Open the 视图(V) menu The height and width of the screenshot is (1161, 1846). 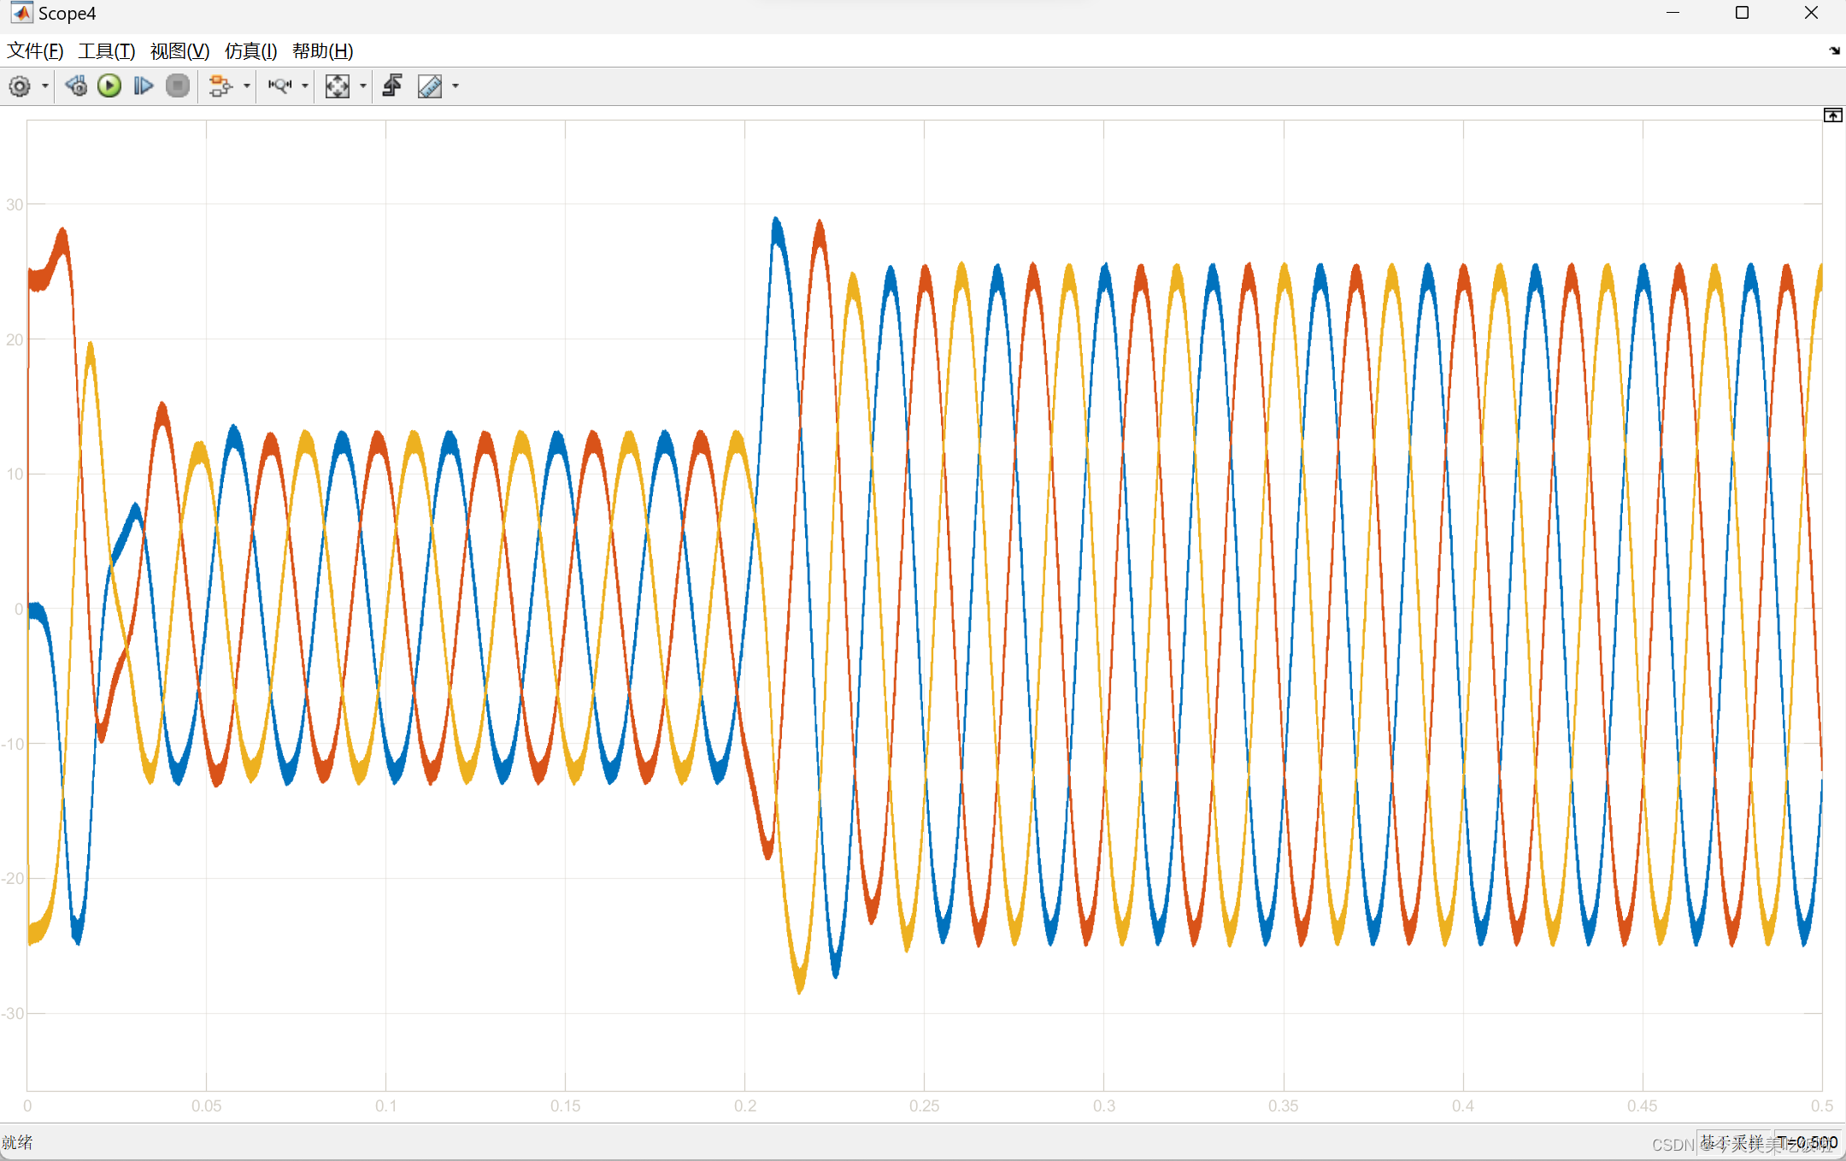point(179,51)
